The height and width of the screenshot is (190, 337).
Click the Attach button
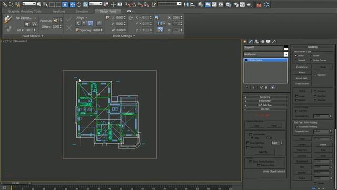point(302,73)
